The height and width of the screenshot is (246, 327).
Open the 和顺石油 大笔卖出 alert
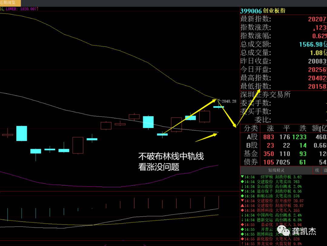click(x=270, y=196)
